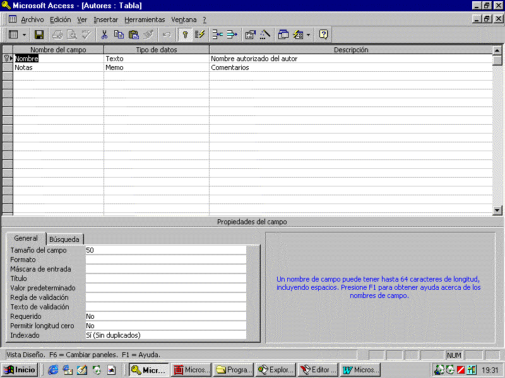Viewport: 505px width, 378px height.
Task: Click the Comentarios description cell
Action: coord(351,67)
